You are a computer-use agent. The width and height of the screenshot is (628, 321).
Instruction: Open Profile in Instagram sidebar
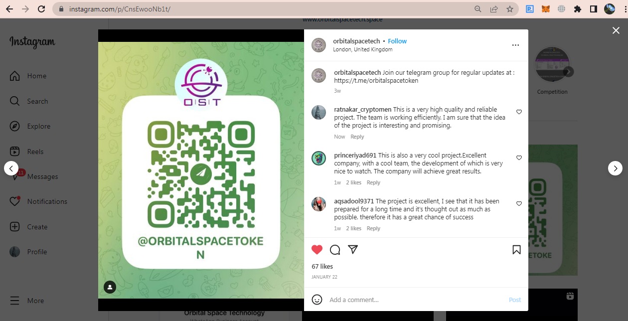click(x=28, y=252)
